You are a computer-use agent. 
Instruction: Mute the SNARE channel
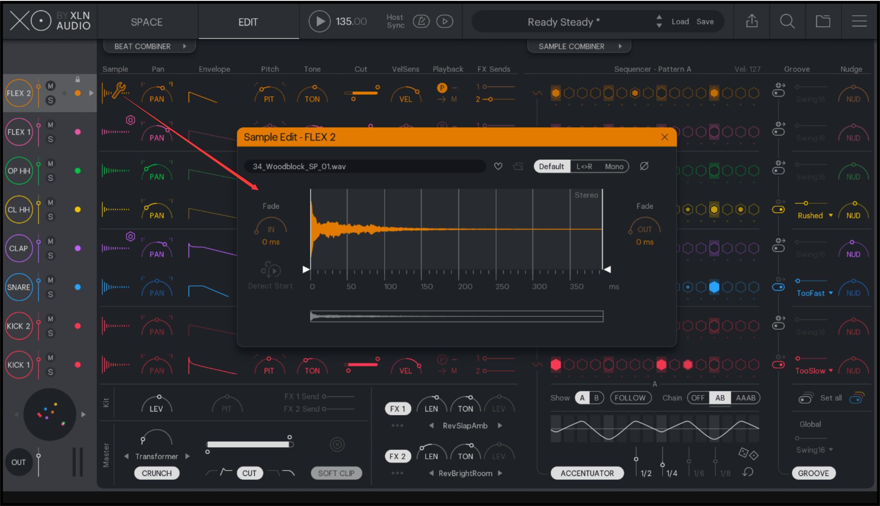pos(50,280)
